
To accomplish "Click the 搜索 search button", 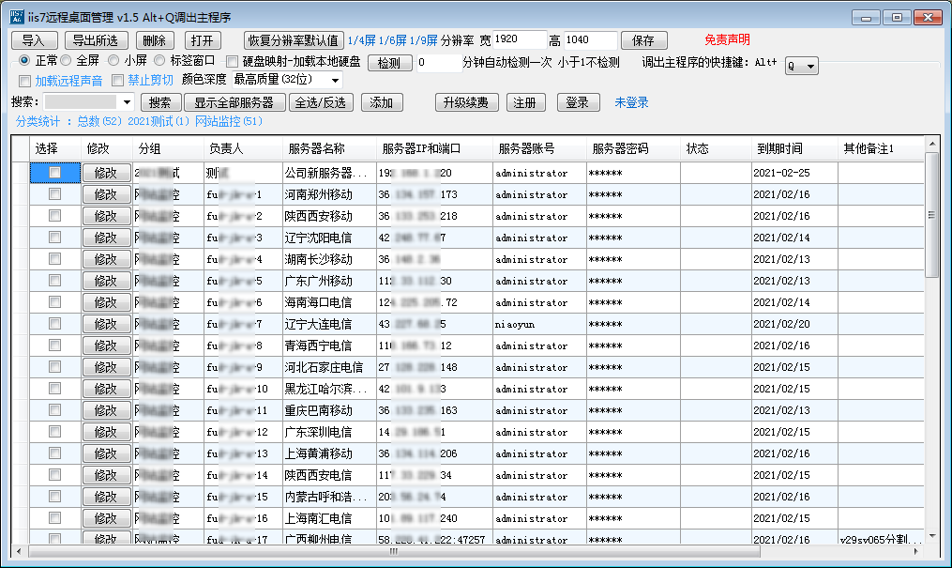I will point(160,102).
